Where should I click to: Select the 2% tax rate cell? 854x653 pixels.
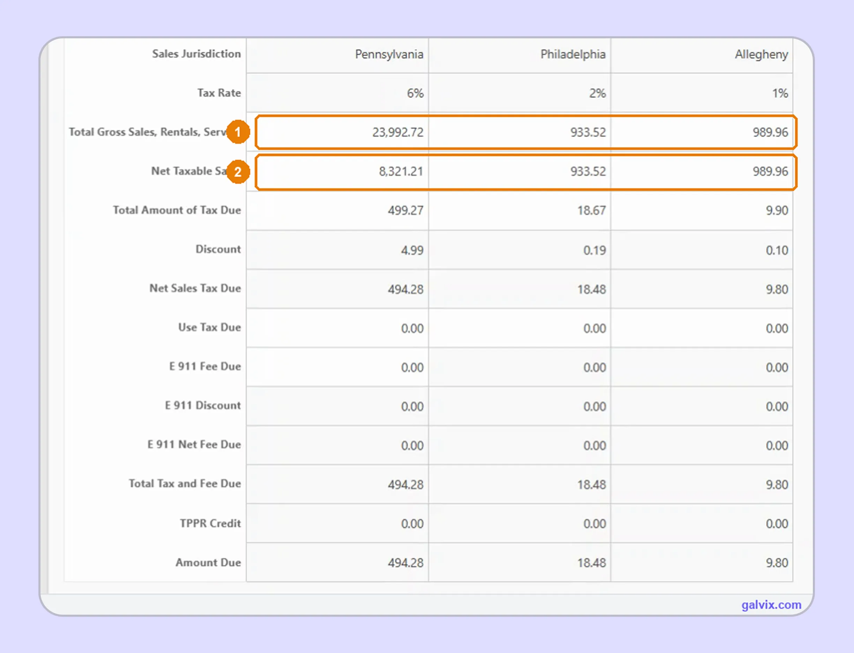pos(519,93)
